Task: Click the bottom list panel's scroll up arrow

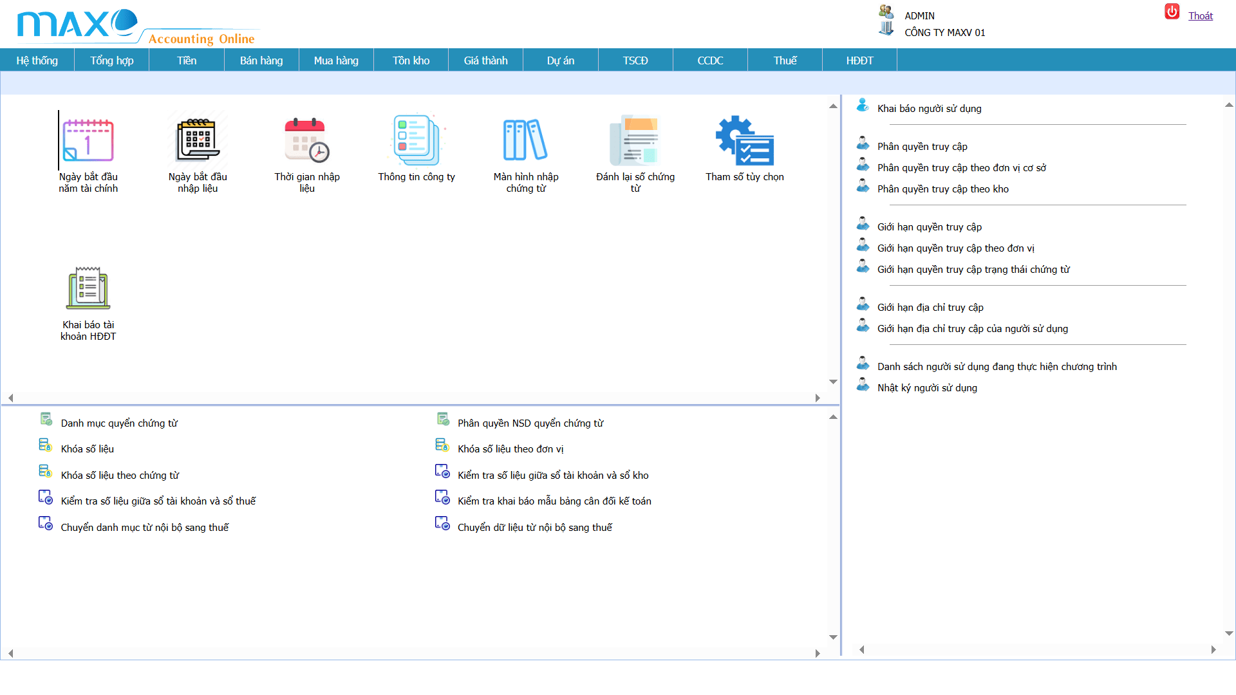Action: 833,417
